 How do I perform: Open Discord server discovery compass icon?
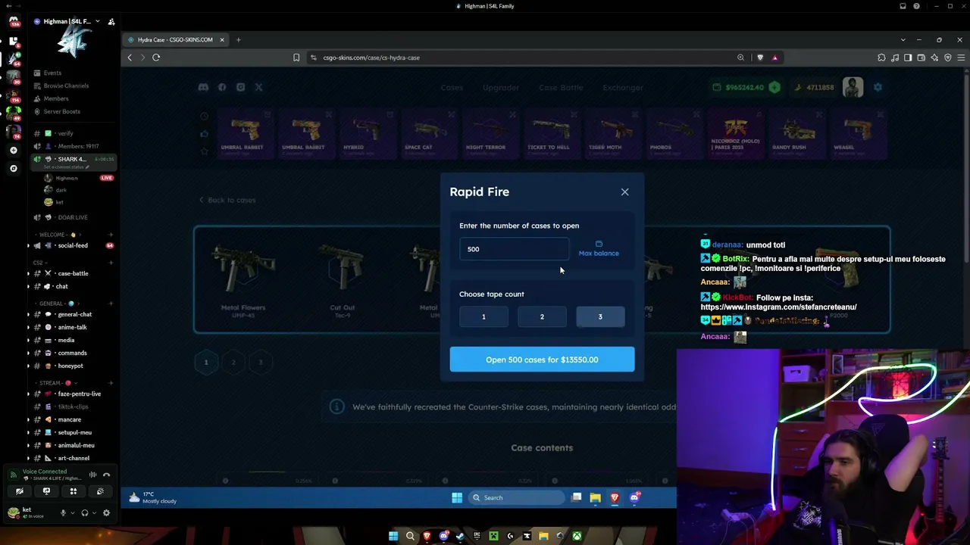point(13,168)
